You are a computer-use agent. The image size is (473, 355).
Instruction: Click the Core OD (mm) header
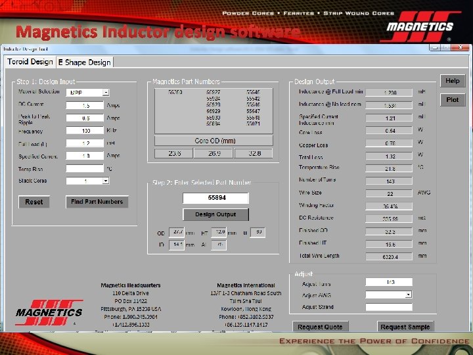click(214, 141)
